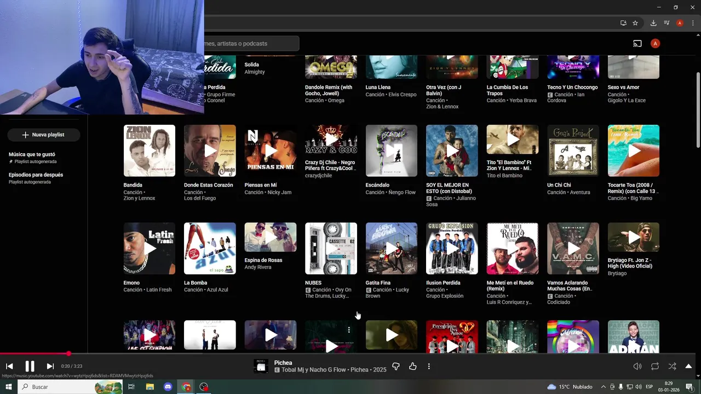Play the Piensas en Mí thumbnail

pos(271,150)
